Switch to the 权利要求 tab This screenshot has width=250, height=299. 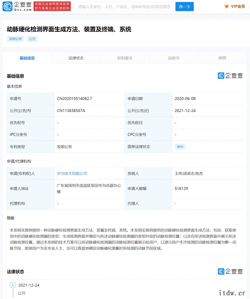click(x=125, y=58)
